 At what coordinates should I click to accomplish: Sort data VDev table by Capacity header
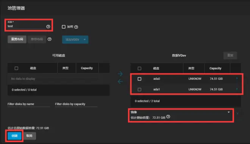(216, 68)
